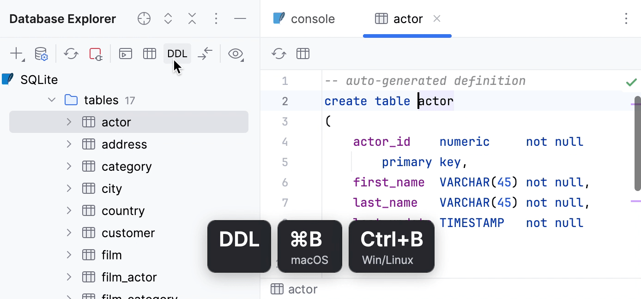
Task: Toggle the DDL view mode
Action: click(x=177, y=54)
